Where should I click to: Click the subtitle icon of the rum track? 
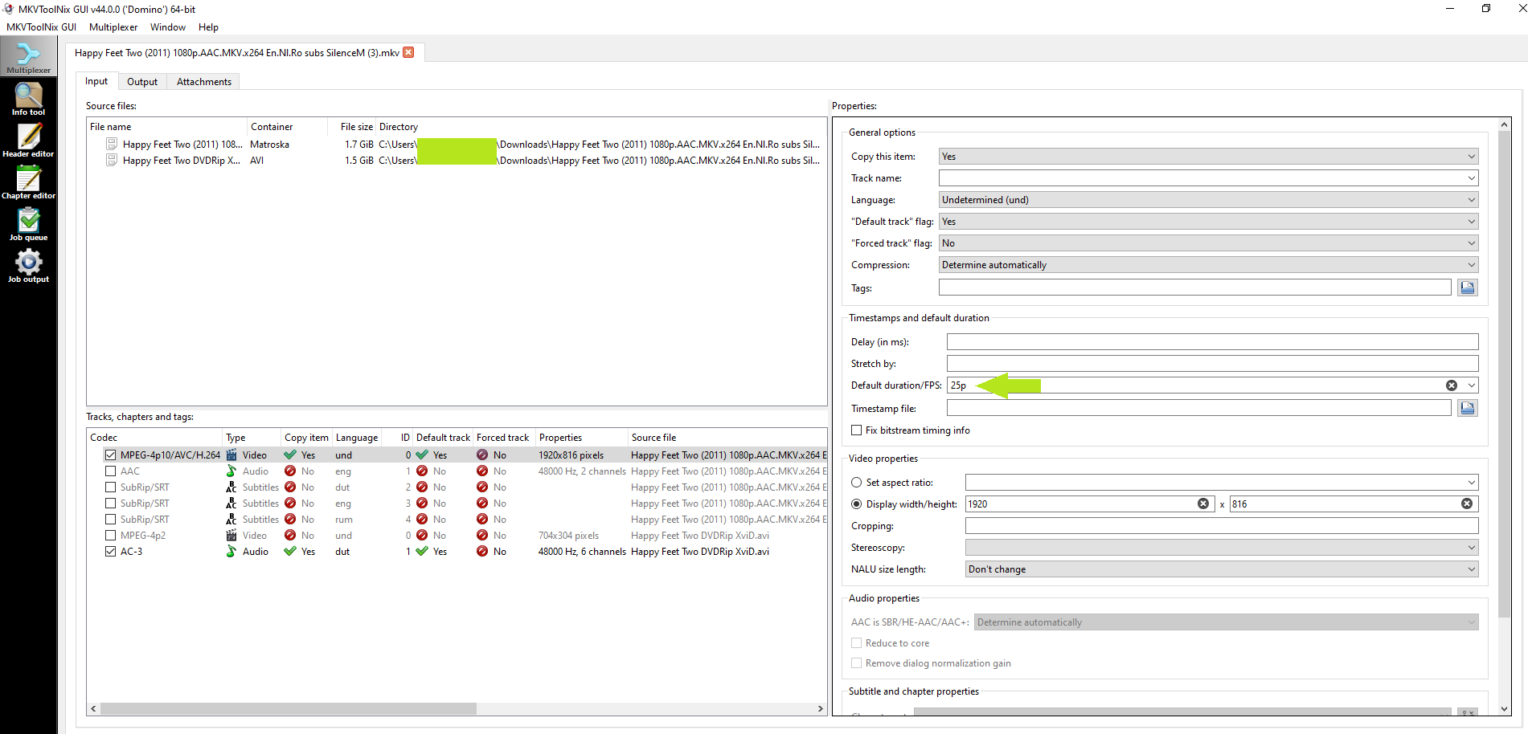point(231,519)
